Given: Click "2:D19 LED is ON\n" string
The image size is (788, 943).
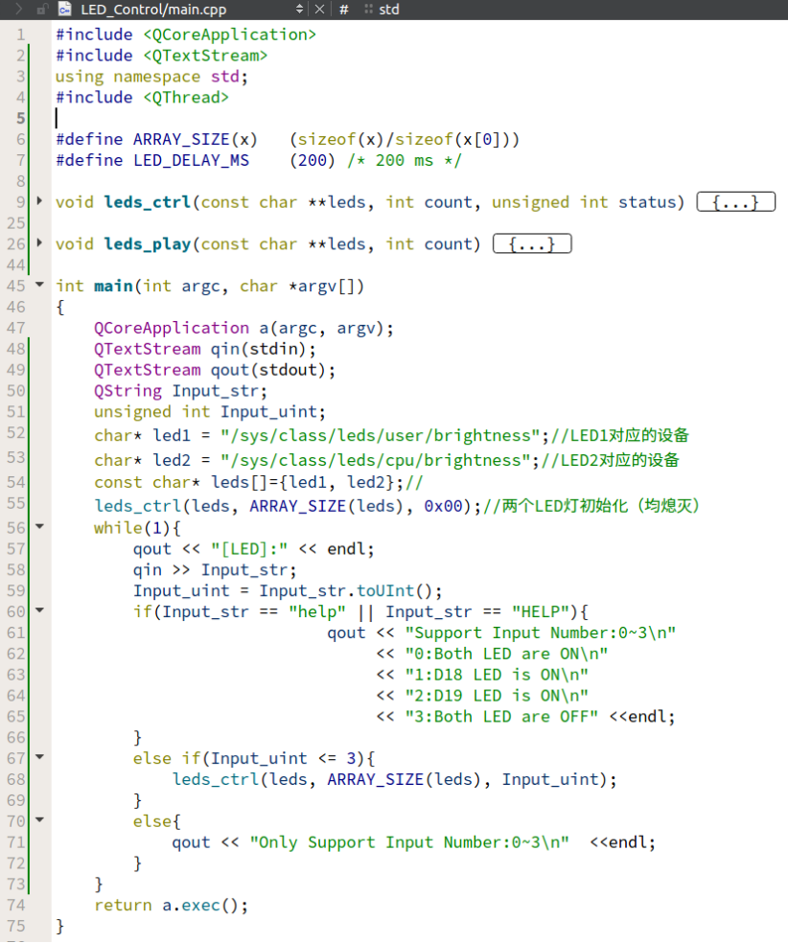Looking at the screenshot, I should click(497, 697).
